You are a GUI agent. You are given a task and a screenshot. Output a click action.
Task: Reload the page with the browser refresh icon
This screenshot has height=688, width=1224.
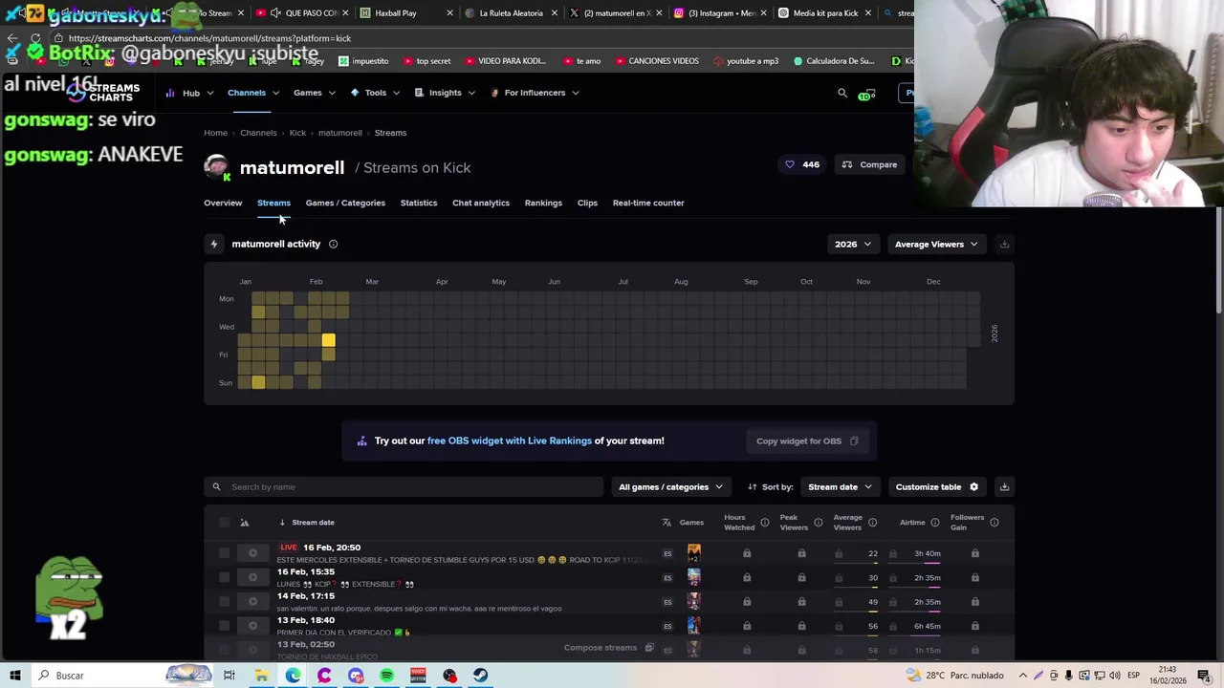[x=35, y=38]
